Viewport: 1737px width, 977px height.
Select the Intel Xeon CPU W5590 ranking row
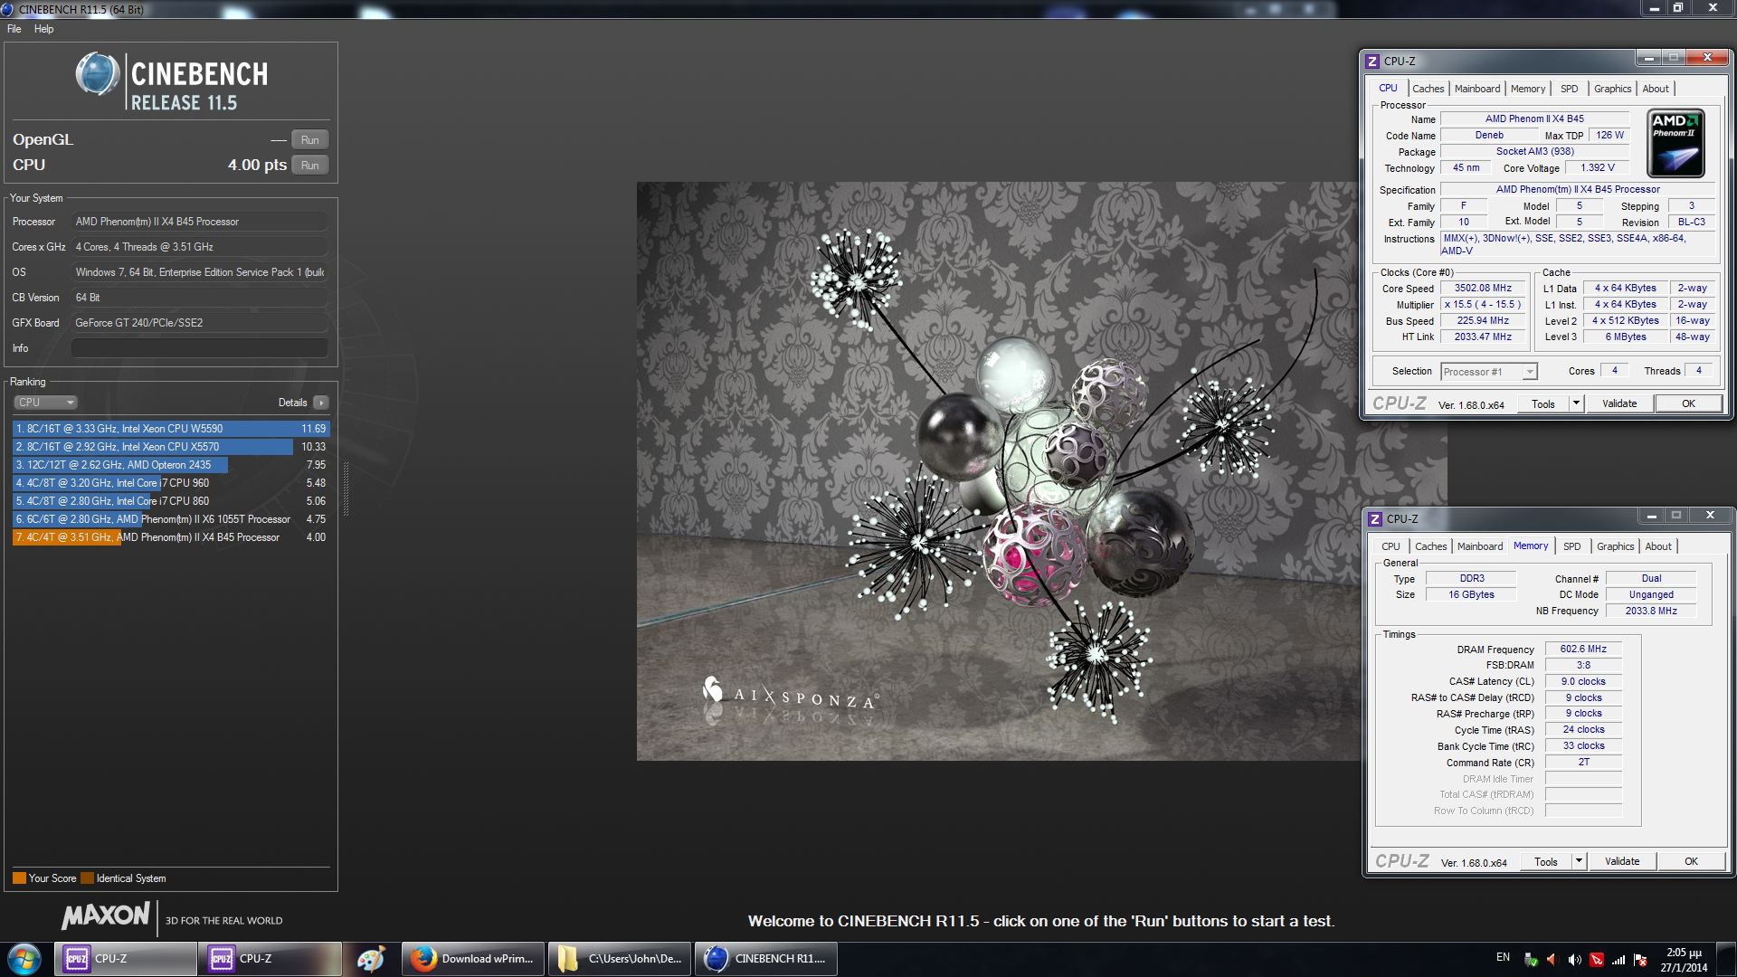(171, 429)
